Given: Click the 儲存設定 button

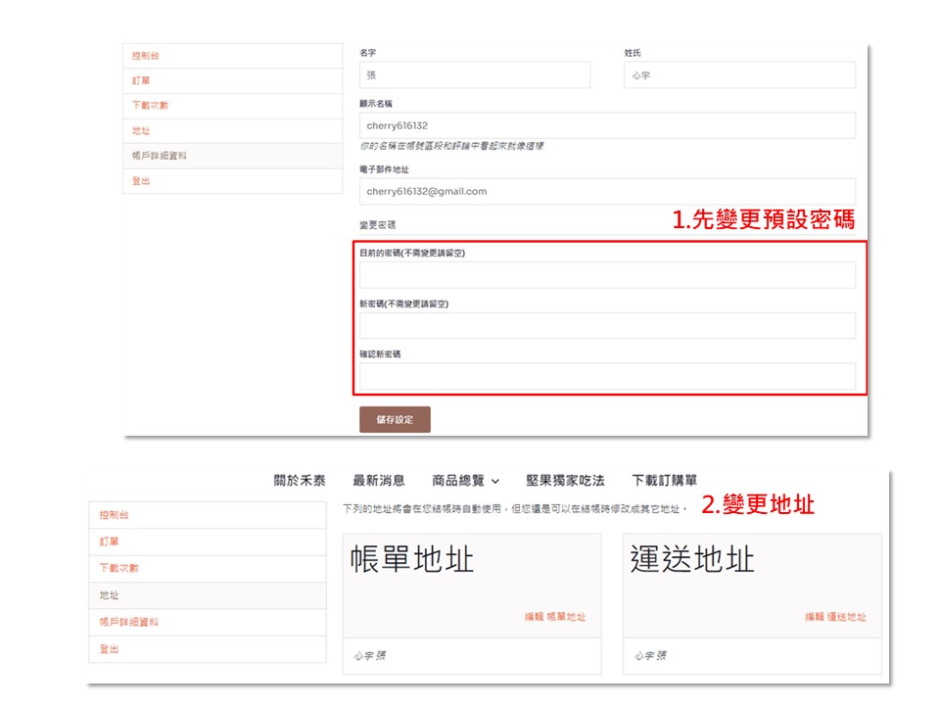Looking at the screenshot, I should [395, 419].
